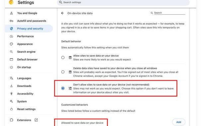Click the magnifier icon in Search settings bar

pos(60,2)
